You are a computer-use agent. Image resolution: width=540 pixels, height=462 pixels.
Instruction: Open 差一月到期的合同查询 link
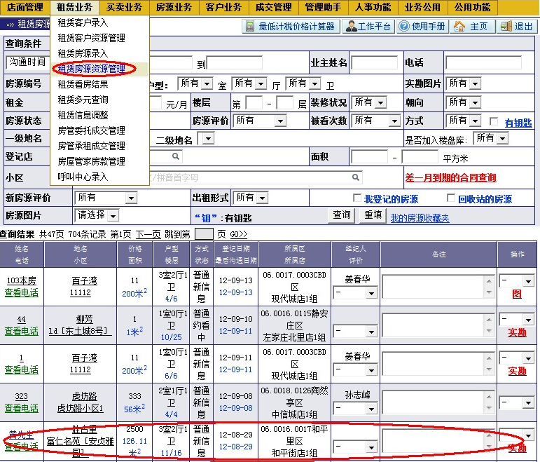pos(450,178)
